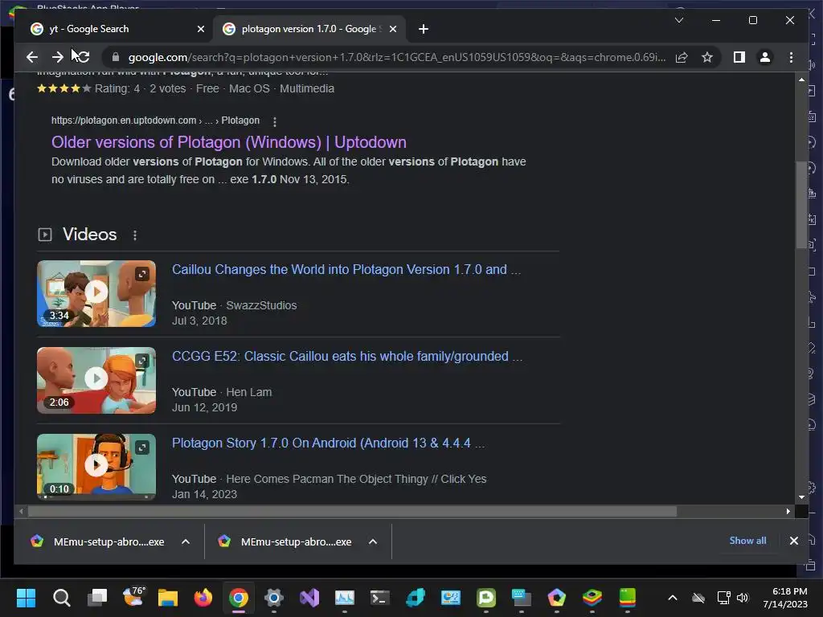Open the clock showing 6:18 PM
This screenshot has height=617, width=823.
point(785,598)
